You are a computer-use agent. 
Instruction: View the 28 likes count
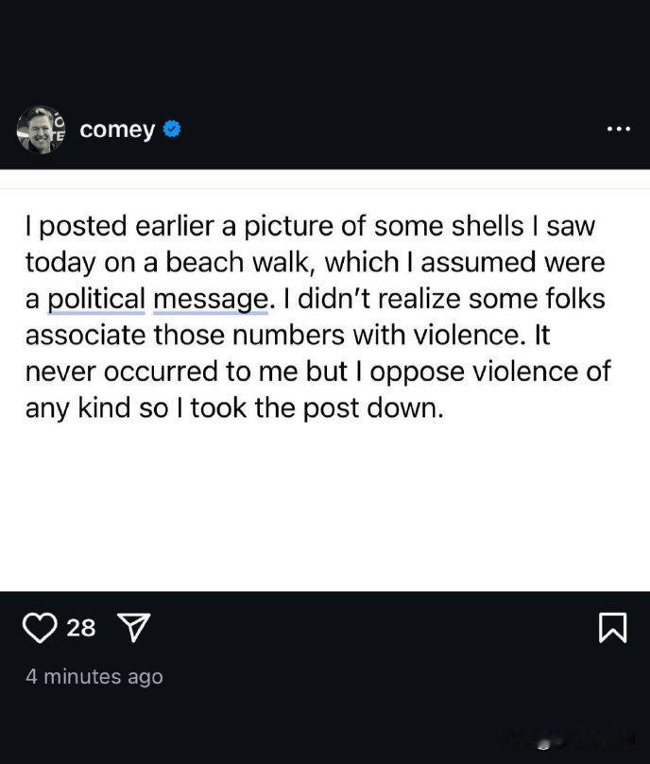point(81,628)
